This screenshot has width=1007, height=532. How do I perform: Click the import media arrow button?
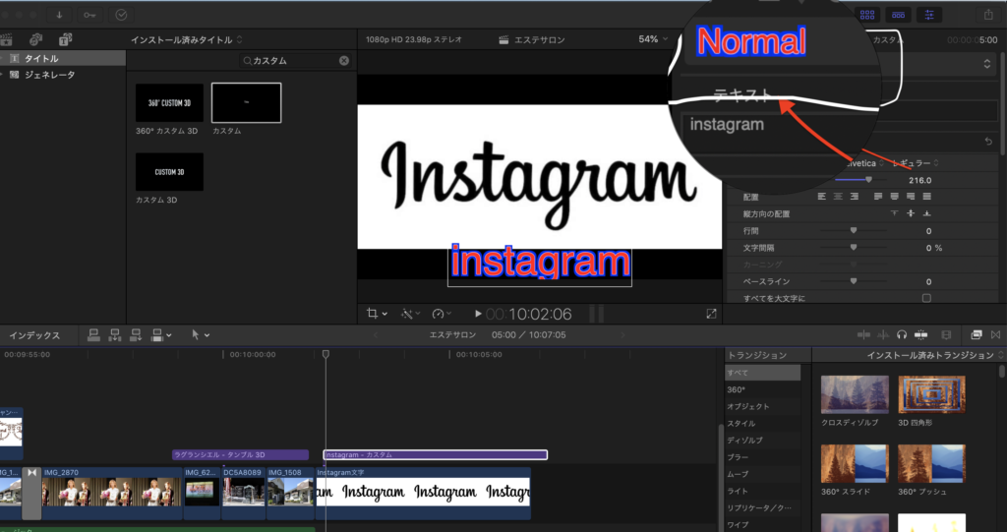click(x=59, y=15)
